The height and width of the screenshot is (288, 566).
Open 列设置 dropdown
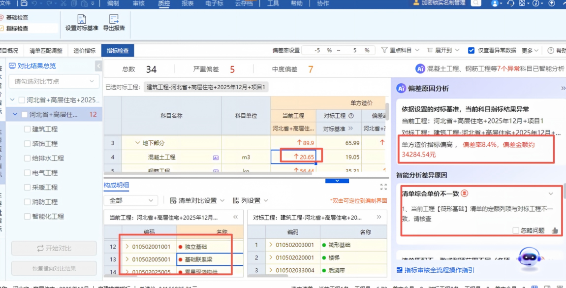(250, 200)
